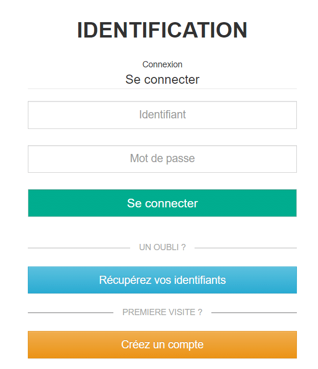Start account creation with the orange button
Screen dimensions: 318x369
[x=162, y=344]
